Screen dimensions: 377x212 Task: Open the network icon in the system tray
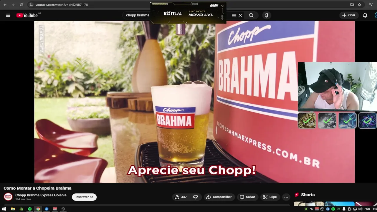pos(355,209)
